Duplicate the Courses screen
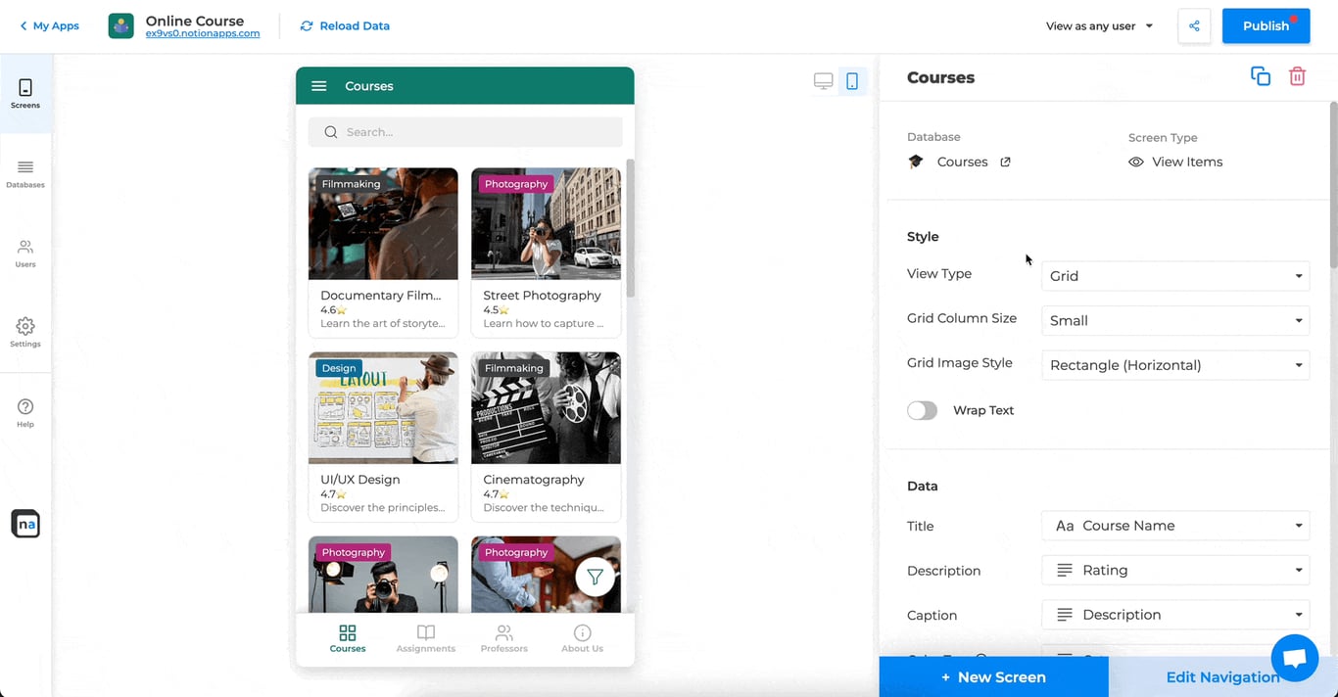Image resolution: width=1338 pixels, height=697 pixels. pos(1261,76)
